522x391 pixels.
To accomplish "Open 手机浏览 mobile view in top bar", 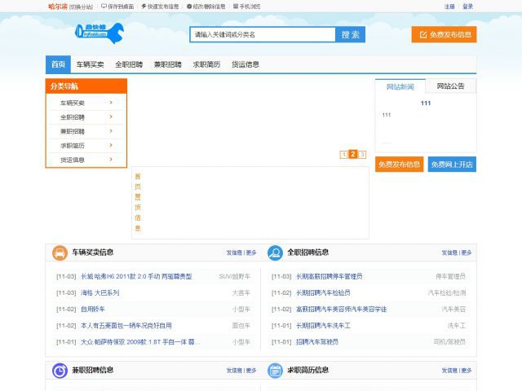I will [246, 6].
